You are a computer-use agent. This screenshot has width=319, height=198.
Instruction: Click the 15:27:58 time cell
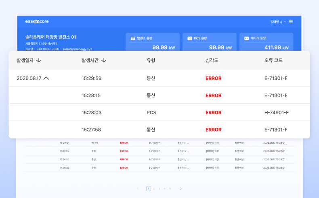91,130
